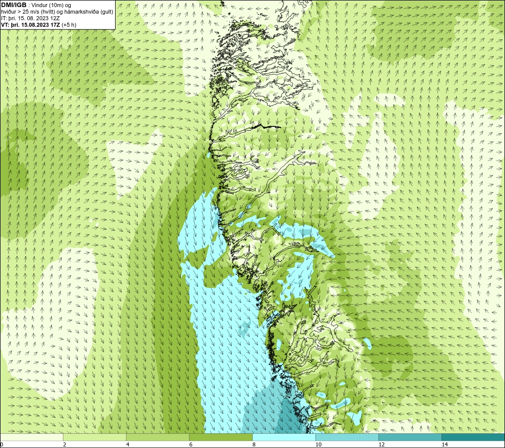This screenshot has height=448, width=505.
Task: Click the 0–2 m/s palest color band
Action: click(31, 437)
